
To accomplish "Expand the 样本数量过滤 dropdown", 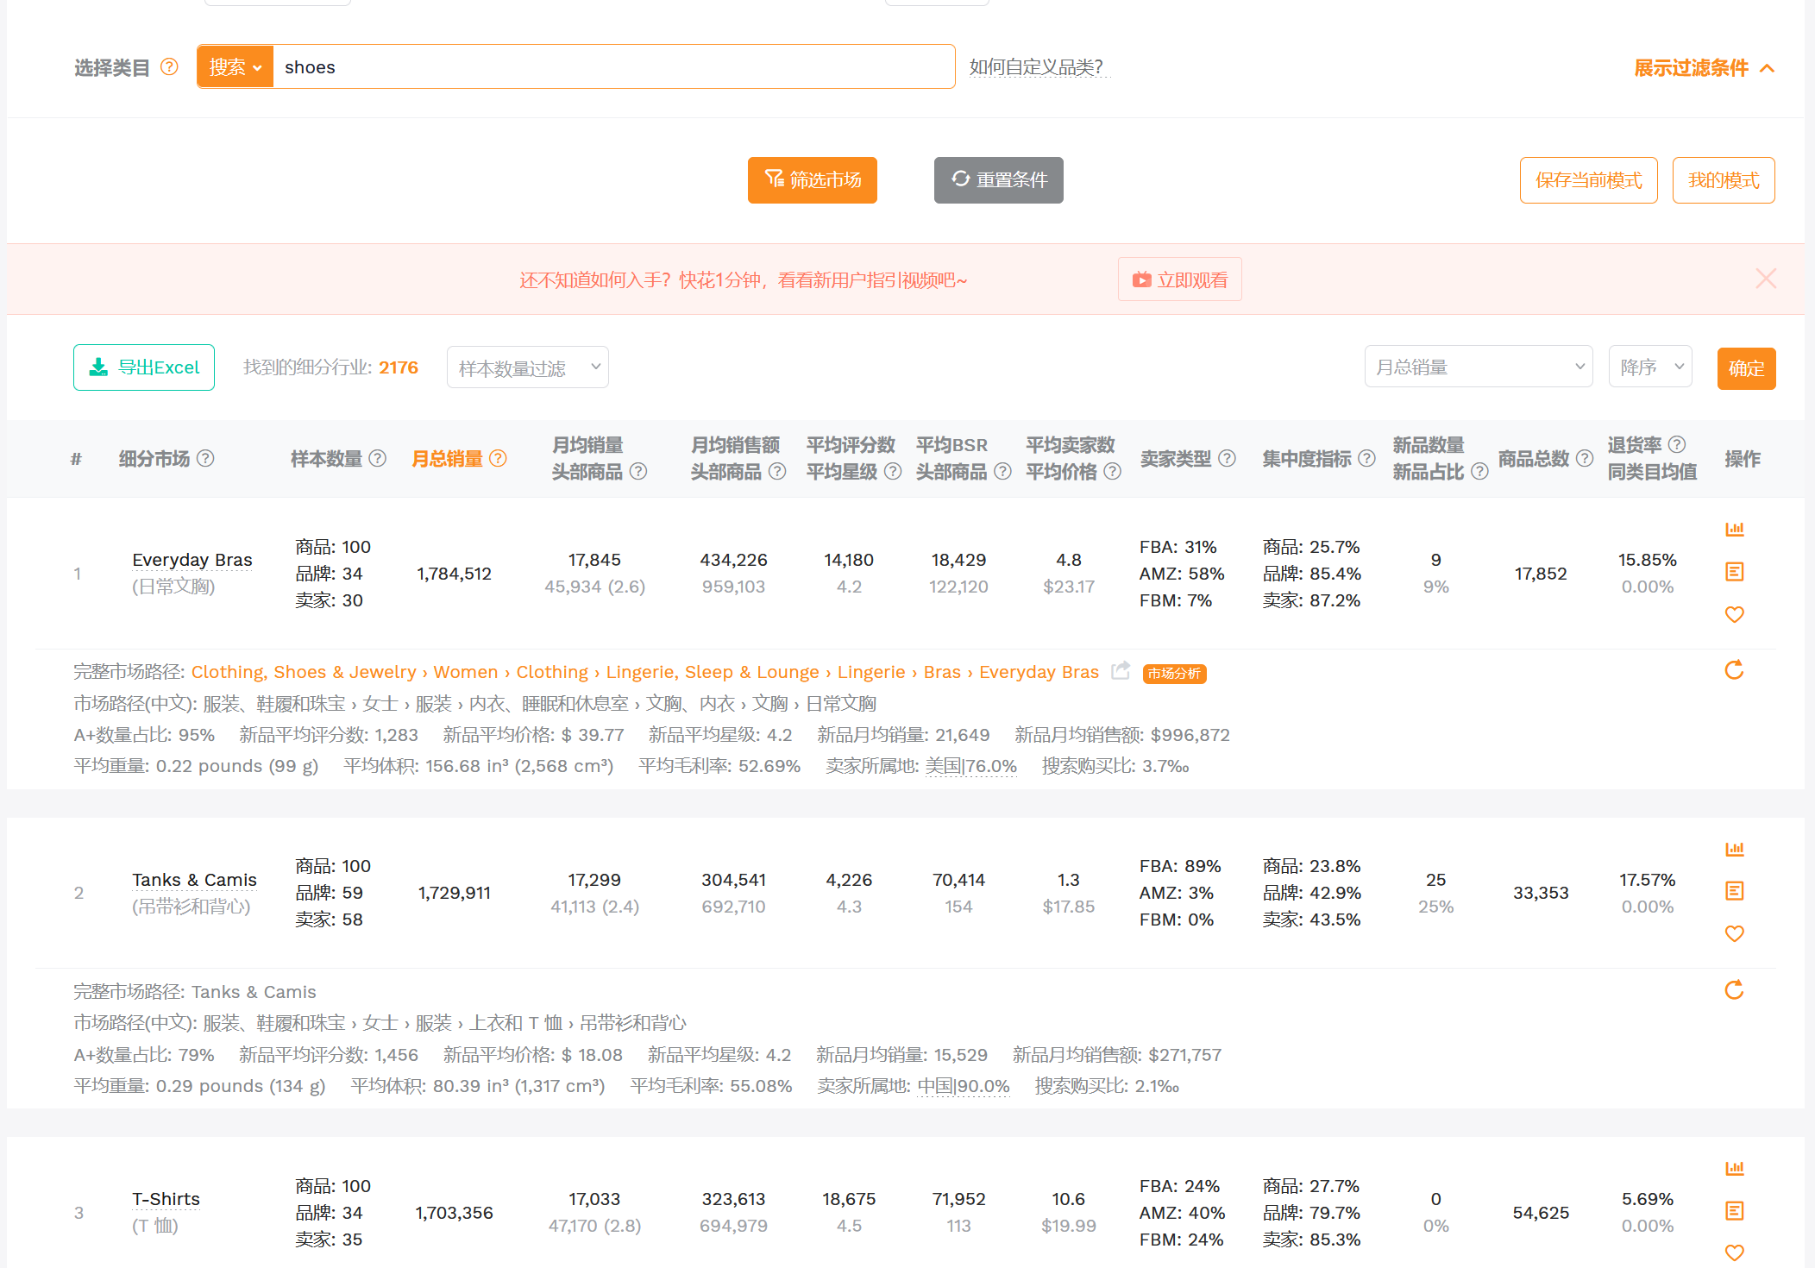I will [527, 368].
